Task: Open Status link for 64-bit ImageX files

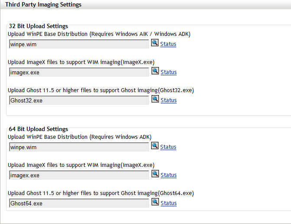Action: pos(168,175)
